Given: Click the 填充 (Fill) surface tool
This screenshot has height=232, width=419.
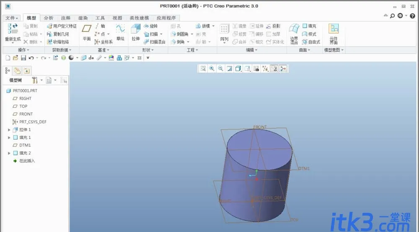Looking at the screenshot, I should (x=309, y=26).
